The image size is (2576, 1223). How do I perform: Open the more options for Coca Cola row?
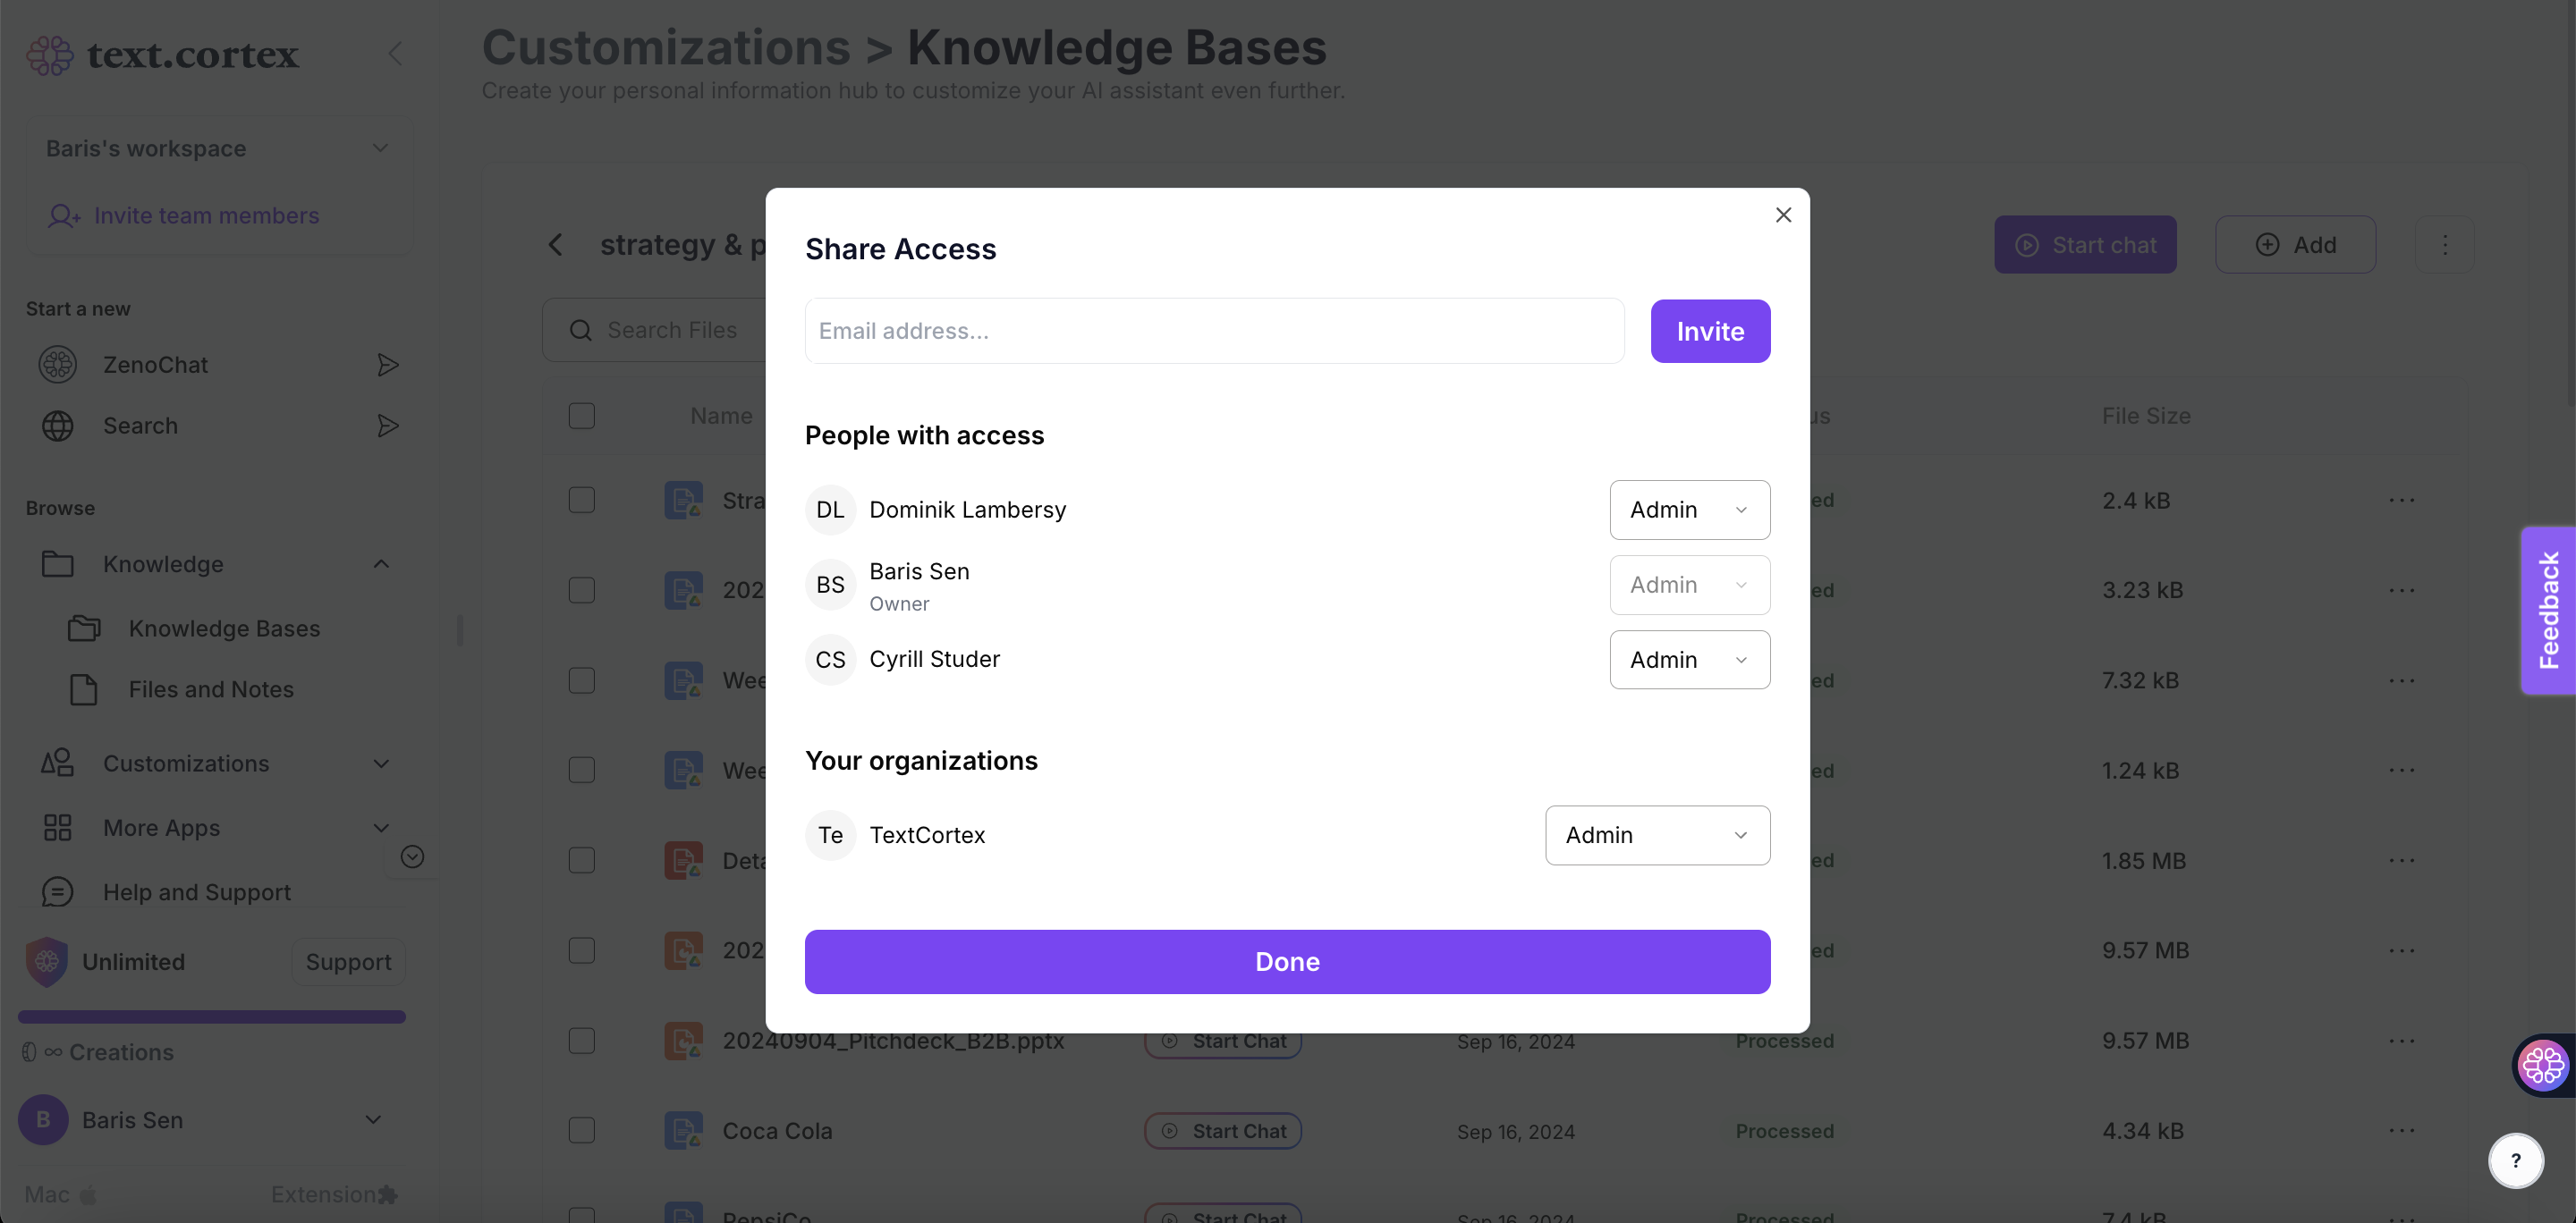(x=2401, y=1130)
